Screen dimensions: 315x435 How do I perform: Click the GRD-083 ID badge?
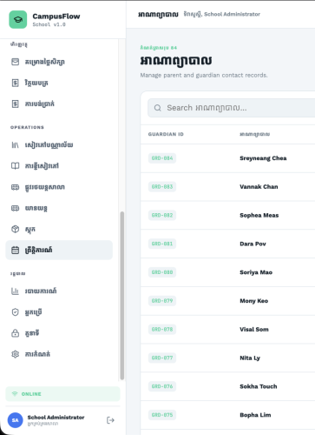(162, 186)
